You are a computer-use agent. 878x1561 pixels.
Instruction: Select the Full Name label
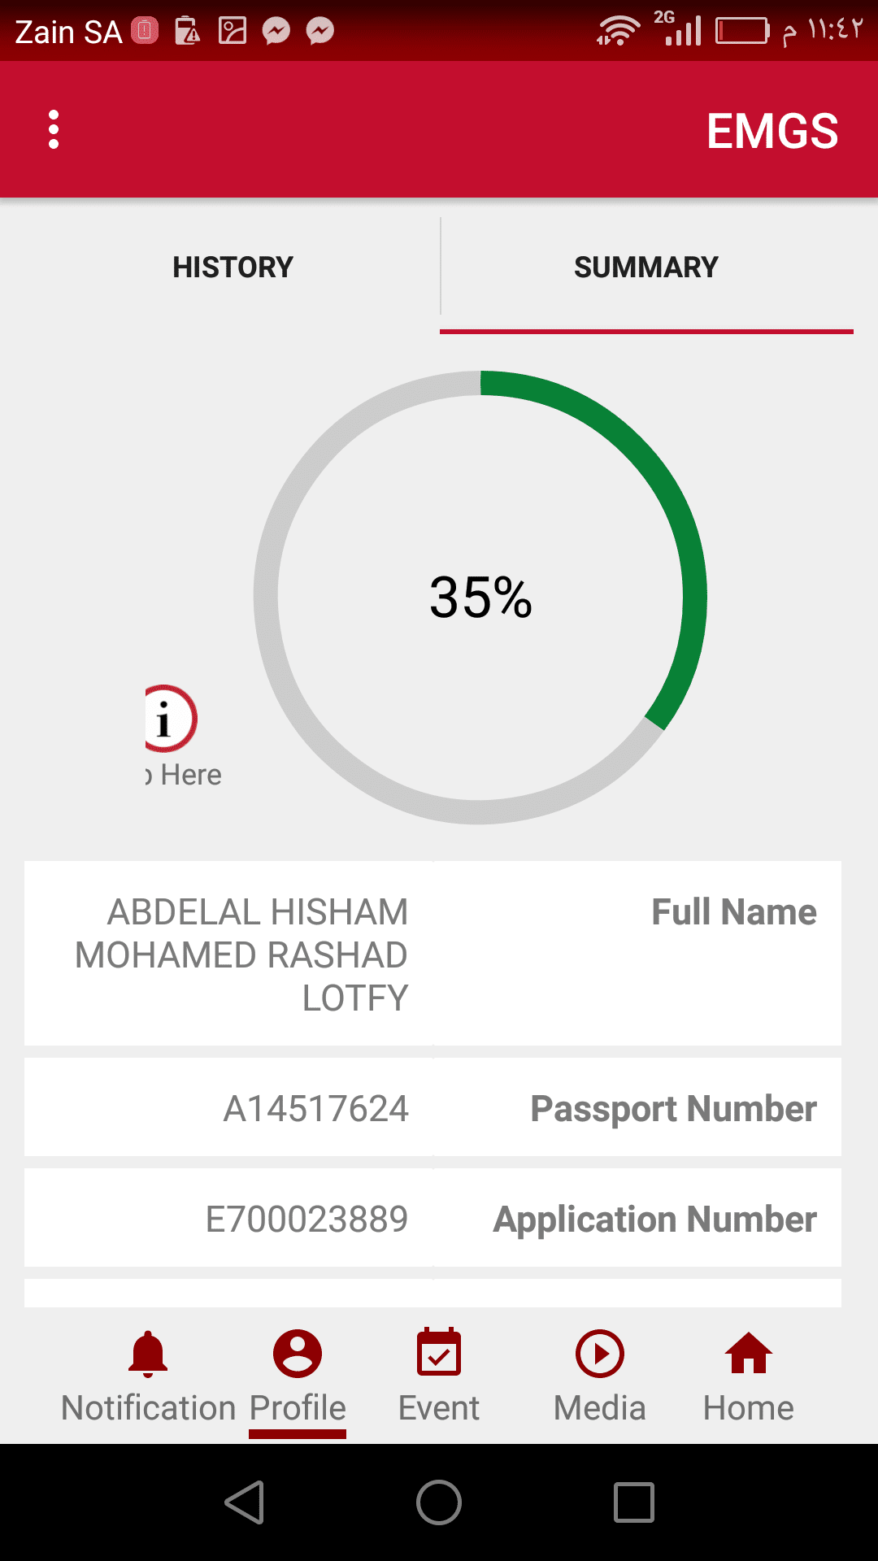click(734, 912)
